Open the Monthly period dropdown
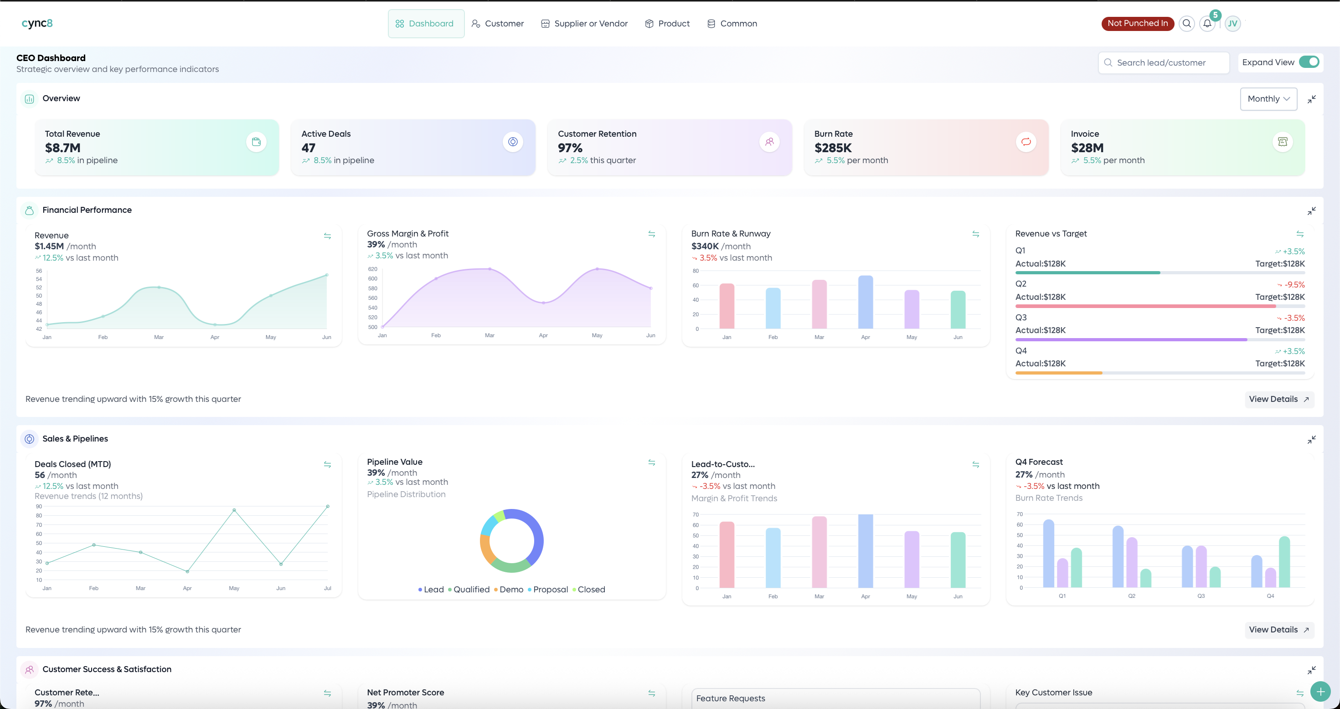The width and height of the screenshot is (1340, 709). pos(1268,99)
